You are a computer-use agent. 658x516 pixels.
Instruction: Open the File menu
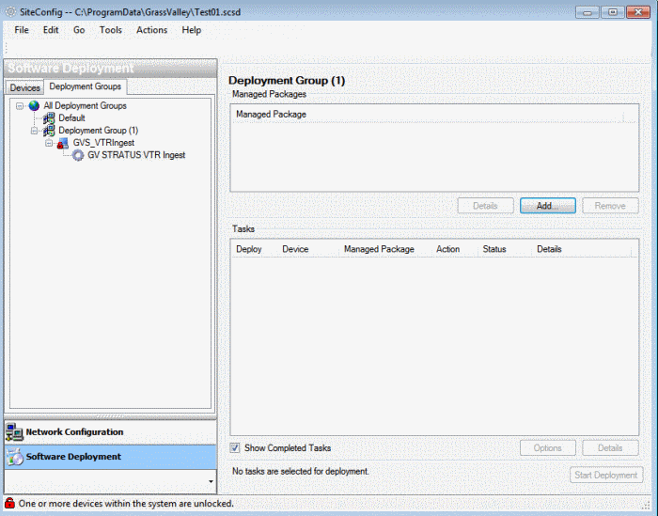(x=22, y=30)
